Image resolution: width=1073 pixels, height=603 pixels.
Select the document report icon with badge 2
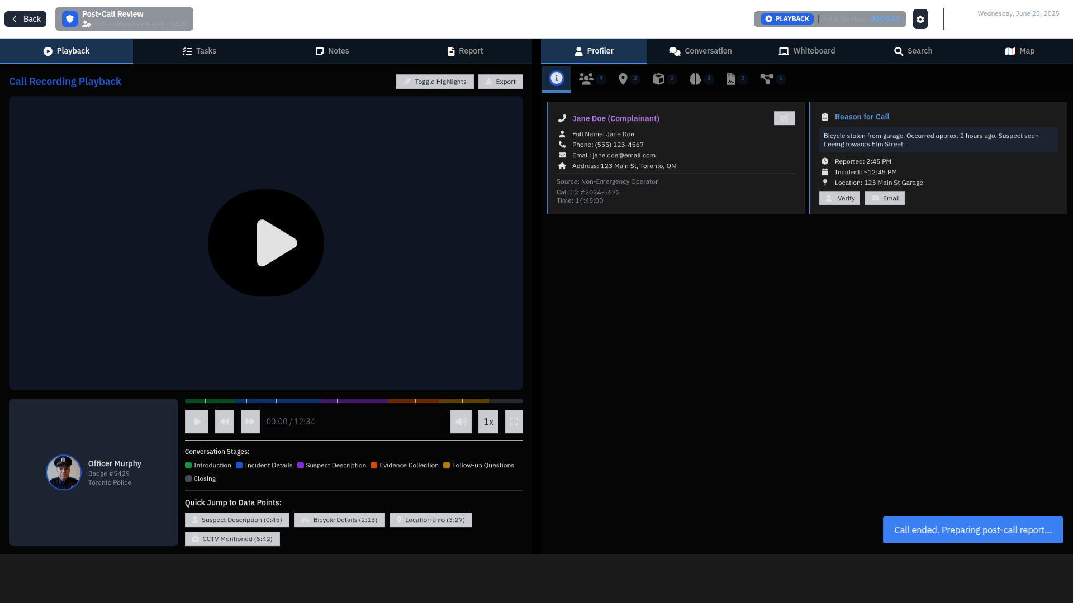(731, 79)
